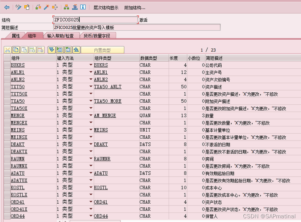Open typing method dropdown for DEAKT row

pyautogui.click(x=91, y=144)
